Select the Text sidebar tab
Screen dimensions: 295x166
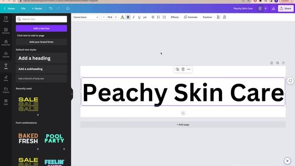[6, 66]
